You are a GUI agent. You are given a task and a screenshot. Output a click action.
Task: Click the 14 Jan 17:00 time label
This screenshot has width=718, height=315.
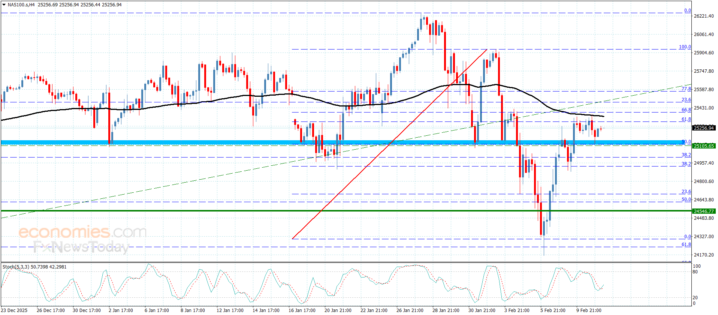pyautogui.click(x=266, y=310)
